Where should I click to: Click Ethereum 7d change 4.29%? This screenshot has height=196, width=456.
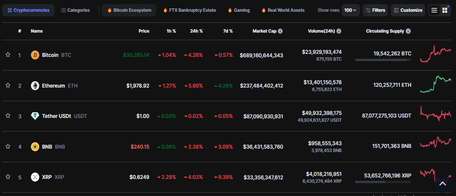(x=223, y=86)
